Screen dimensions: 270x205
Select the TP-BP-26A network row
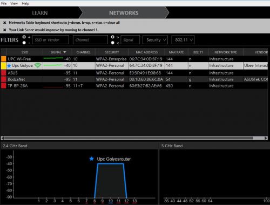pyautogui.click(x=134, y=86)
